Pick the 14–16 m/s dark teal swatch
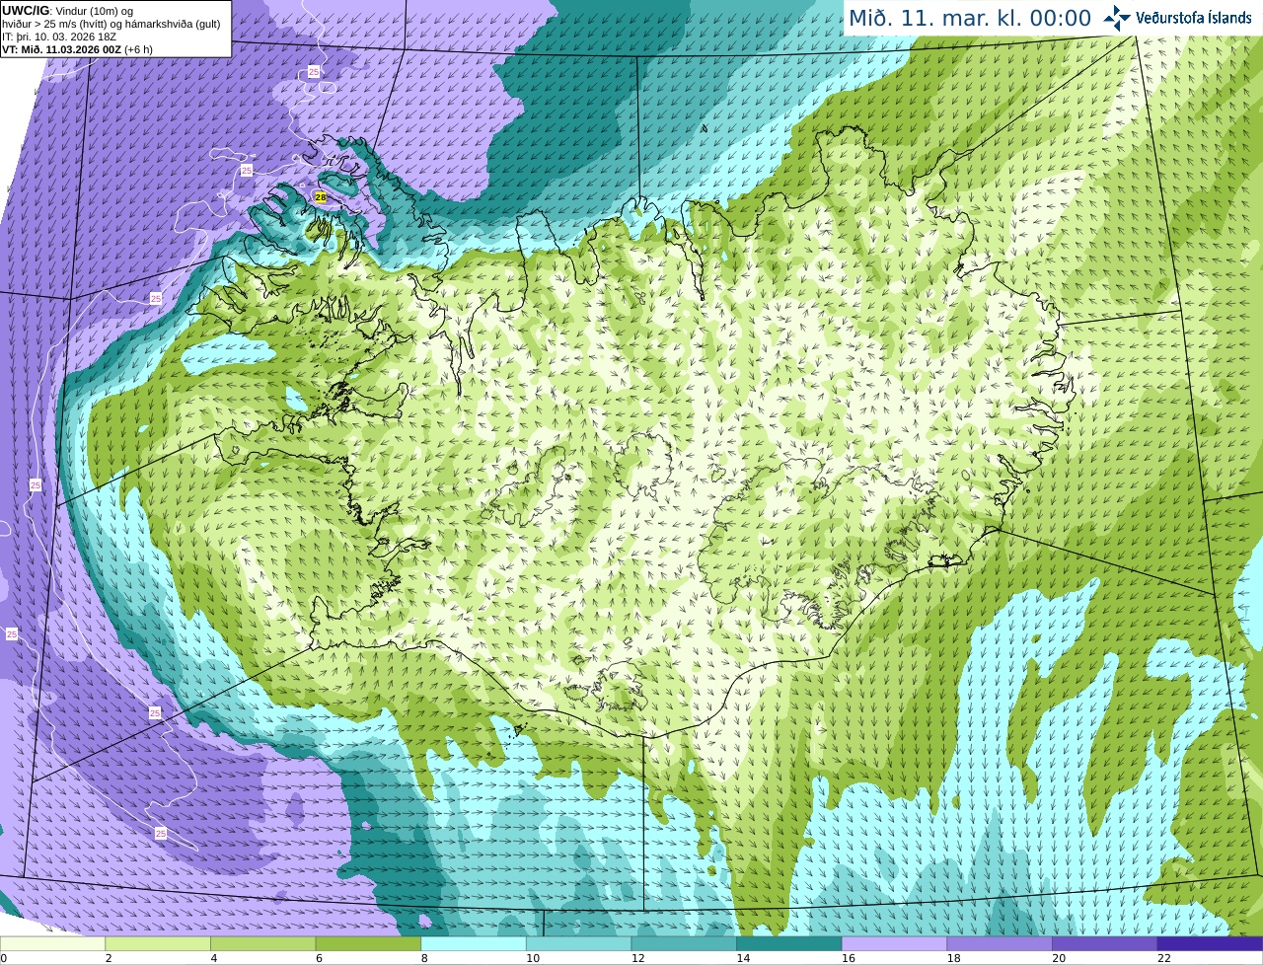 [789, 943]
